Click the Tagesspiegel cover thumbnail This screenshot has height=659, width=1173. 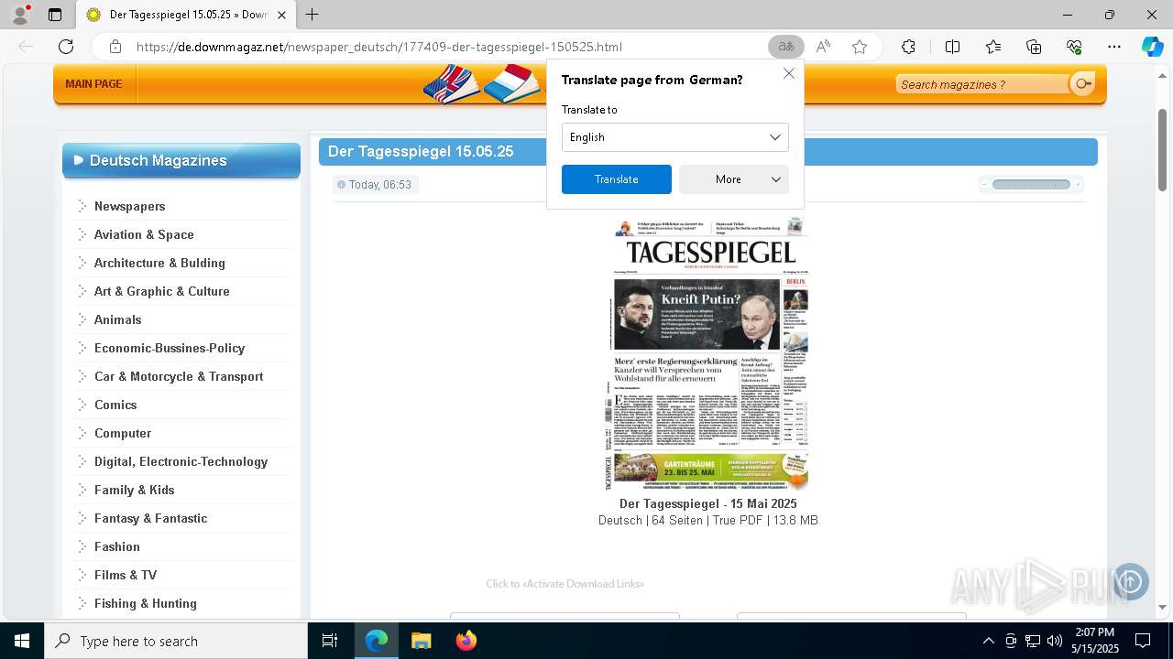pyautogui.click(x=707, y=353)
